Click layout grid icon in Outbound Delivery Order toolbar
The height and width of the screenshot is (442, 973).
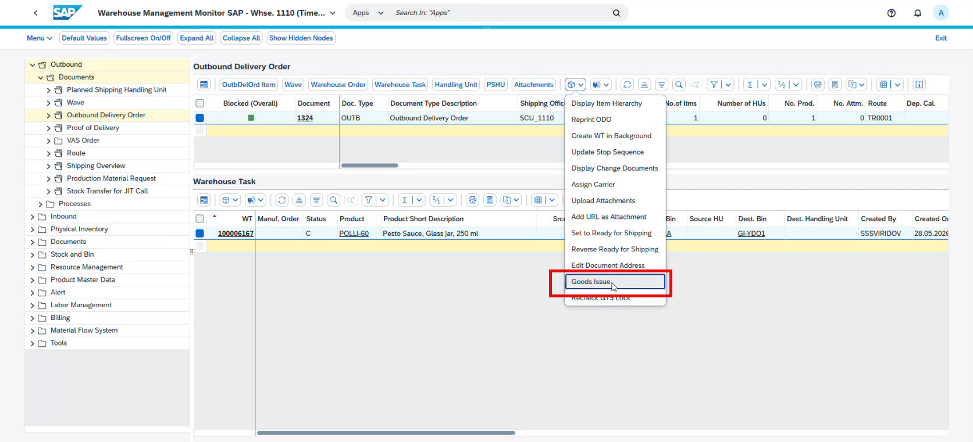tap(883, 85)
